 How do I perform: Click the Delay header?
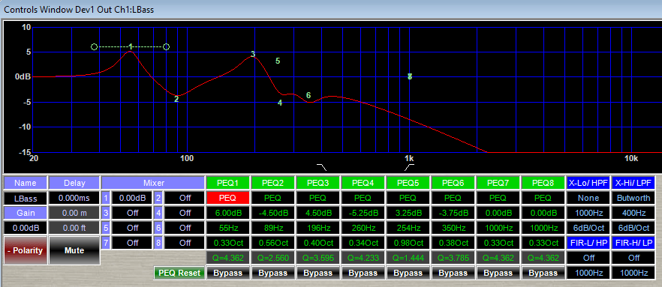pyautogui.click(x=74, y=183)
